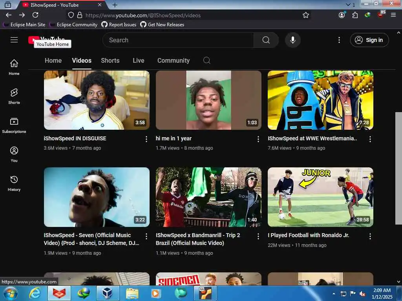Click the site security padlock icon

[80, 15]
